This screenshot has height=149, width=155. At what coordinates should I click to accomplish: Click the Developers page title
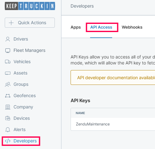82,6
